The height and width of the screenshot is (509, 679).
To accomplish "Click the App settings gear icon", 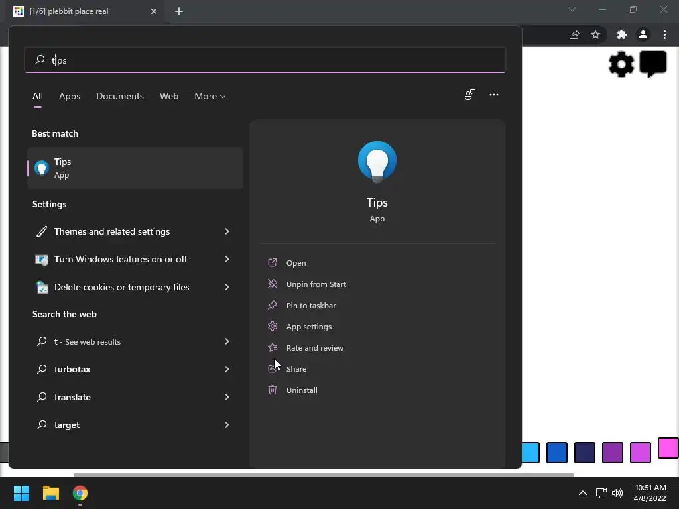I will (x=273, y=326).
